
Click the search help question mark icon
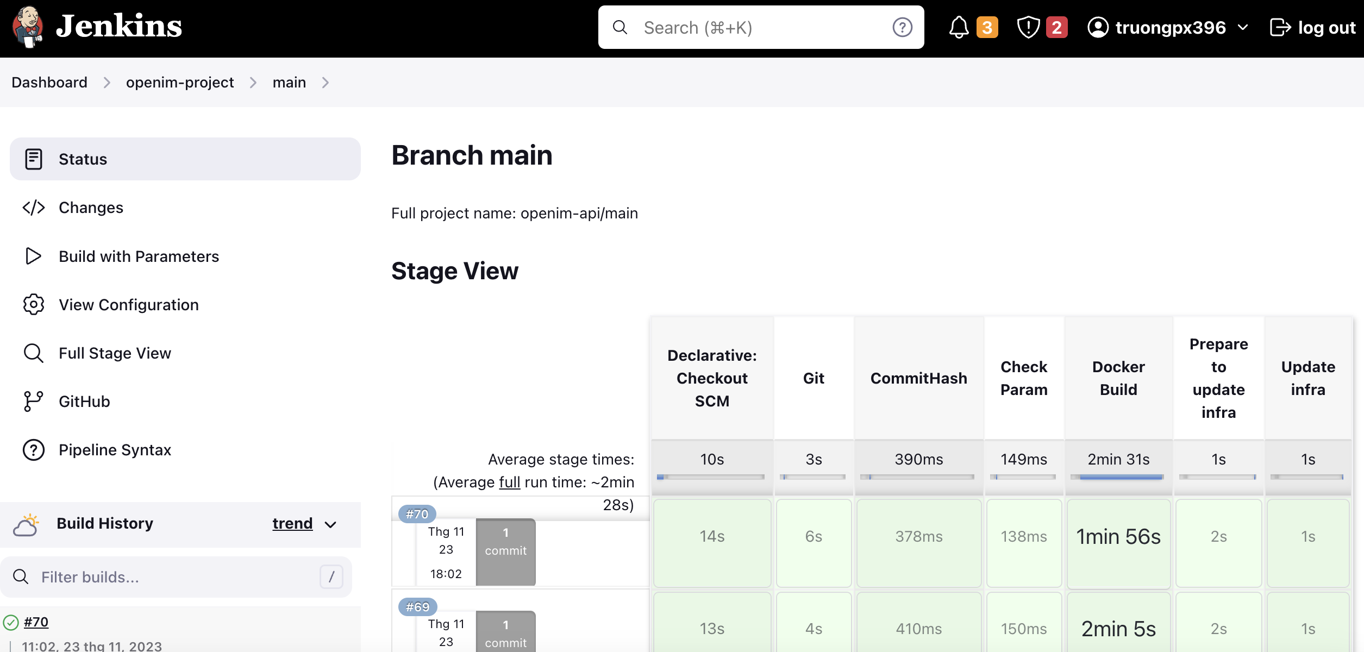click(x=902, y=27)
